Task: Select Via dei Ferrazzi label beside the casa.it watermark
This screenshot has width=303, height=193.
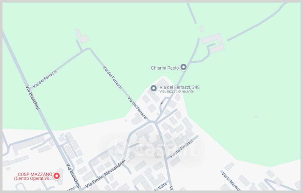Action: [x=181, y=149]
